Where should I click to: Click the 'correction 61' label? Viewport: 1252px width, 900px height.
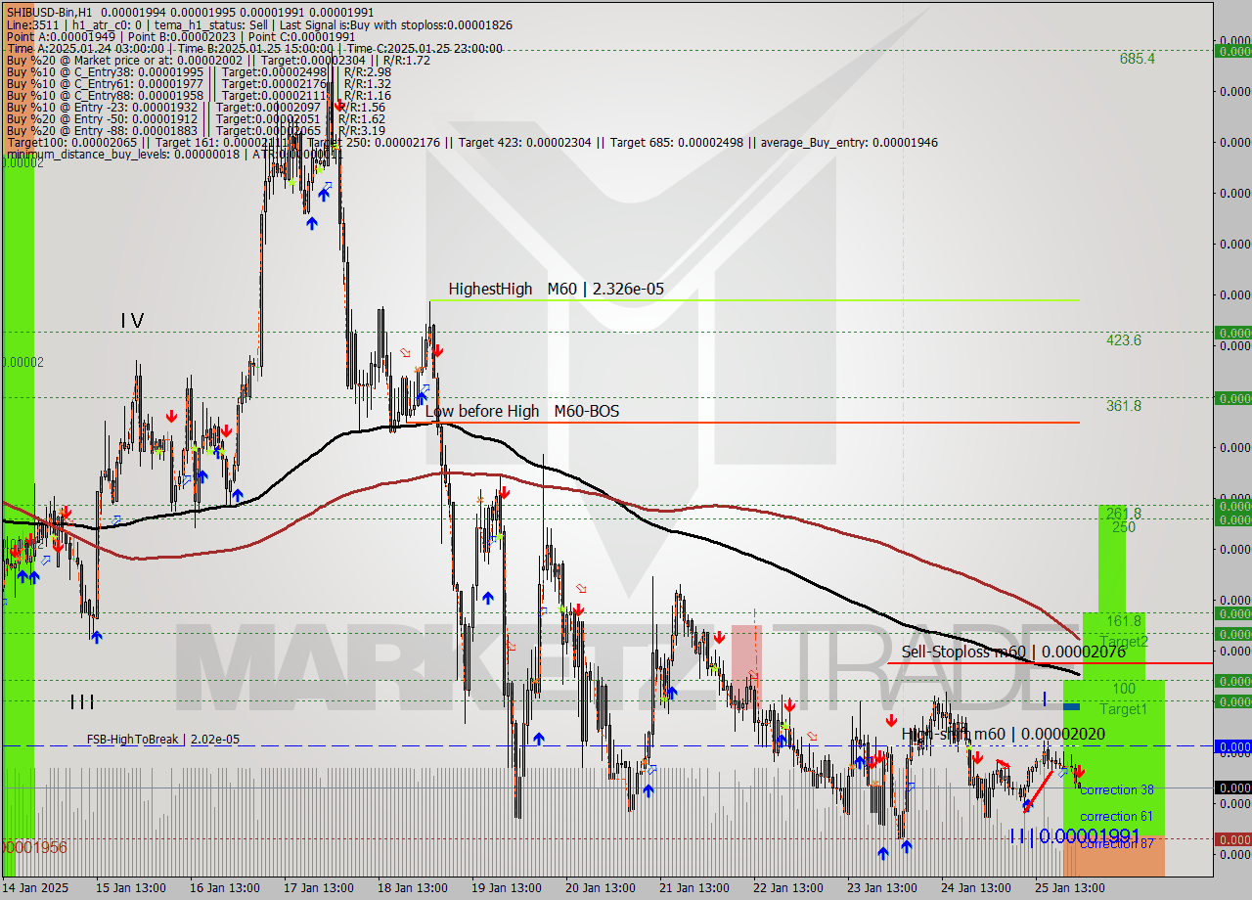1116,816
